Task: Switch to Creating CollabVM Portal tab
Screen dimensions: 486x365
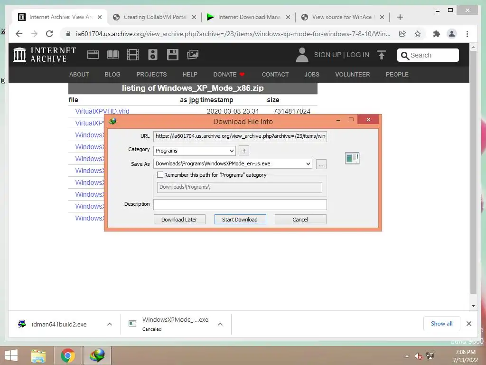Action: (x=154, y=17)
